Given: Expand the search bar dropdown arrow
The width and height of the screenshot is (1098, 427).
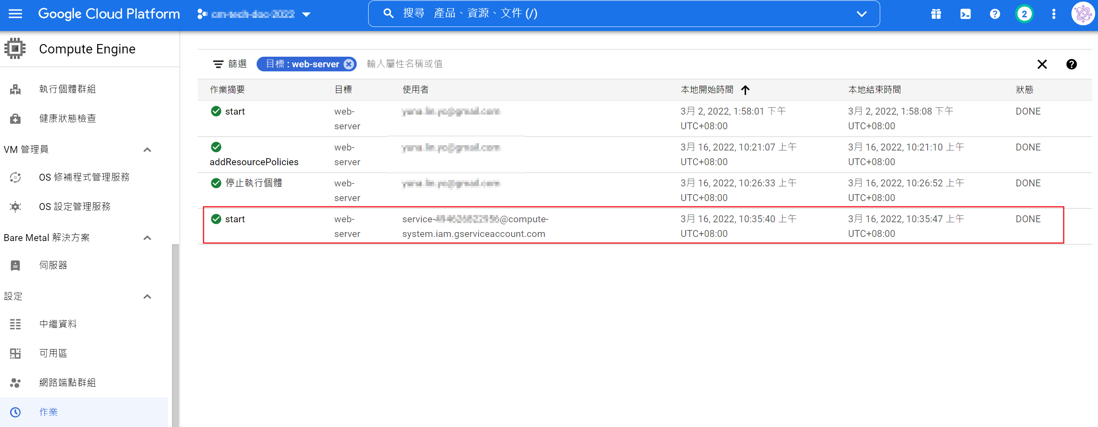Looking at the screenshot, I should (x=861, y=14).
